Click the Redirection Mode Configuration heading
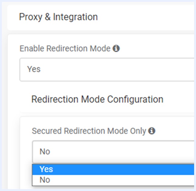The height and width of the screenshot is (191, 196). click(x=97, y=99)
